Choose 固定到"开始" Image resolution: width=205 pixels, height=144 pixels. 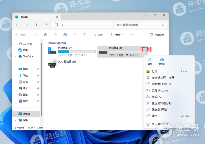point(169,110)
